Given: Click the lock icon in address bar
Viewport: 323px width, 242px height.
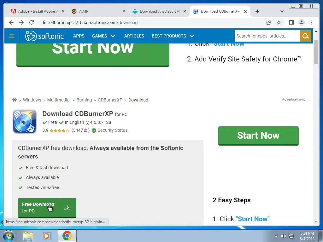Looking at the screenshot, I should [x=44, y=22].
